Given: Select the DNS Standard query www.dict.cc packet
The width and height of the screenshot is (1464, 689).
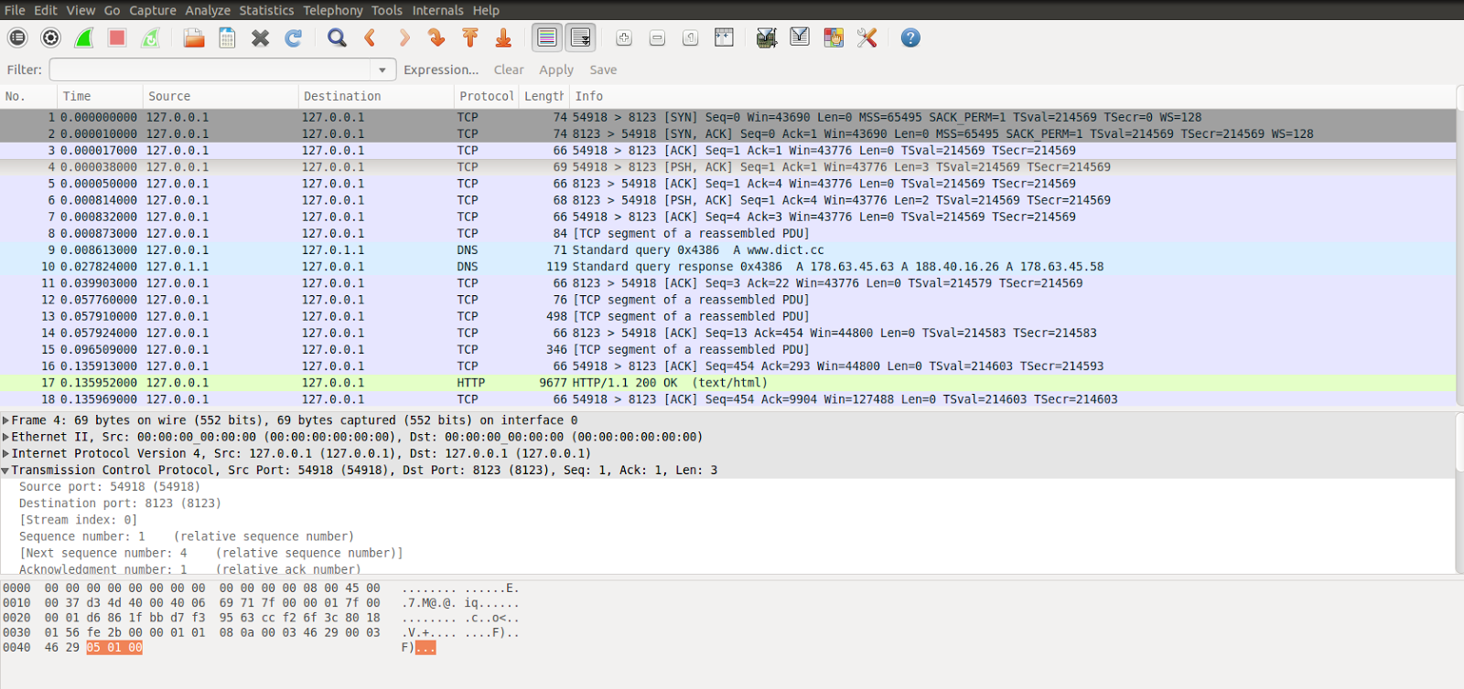Looking at the screenshot, I should pyautogui.click(x=727, y=250).
